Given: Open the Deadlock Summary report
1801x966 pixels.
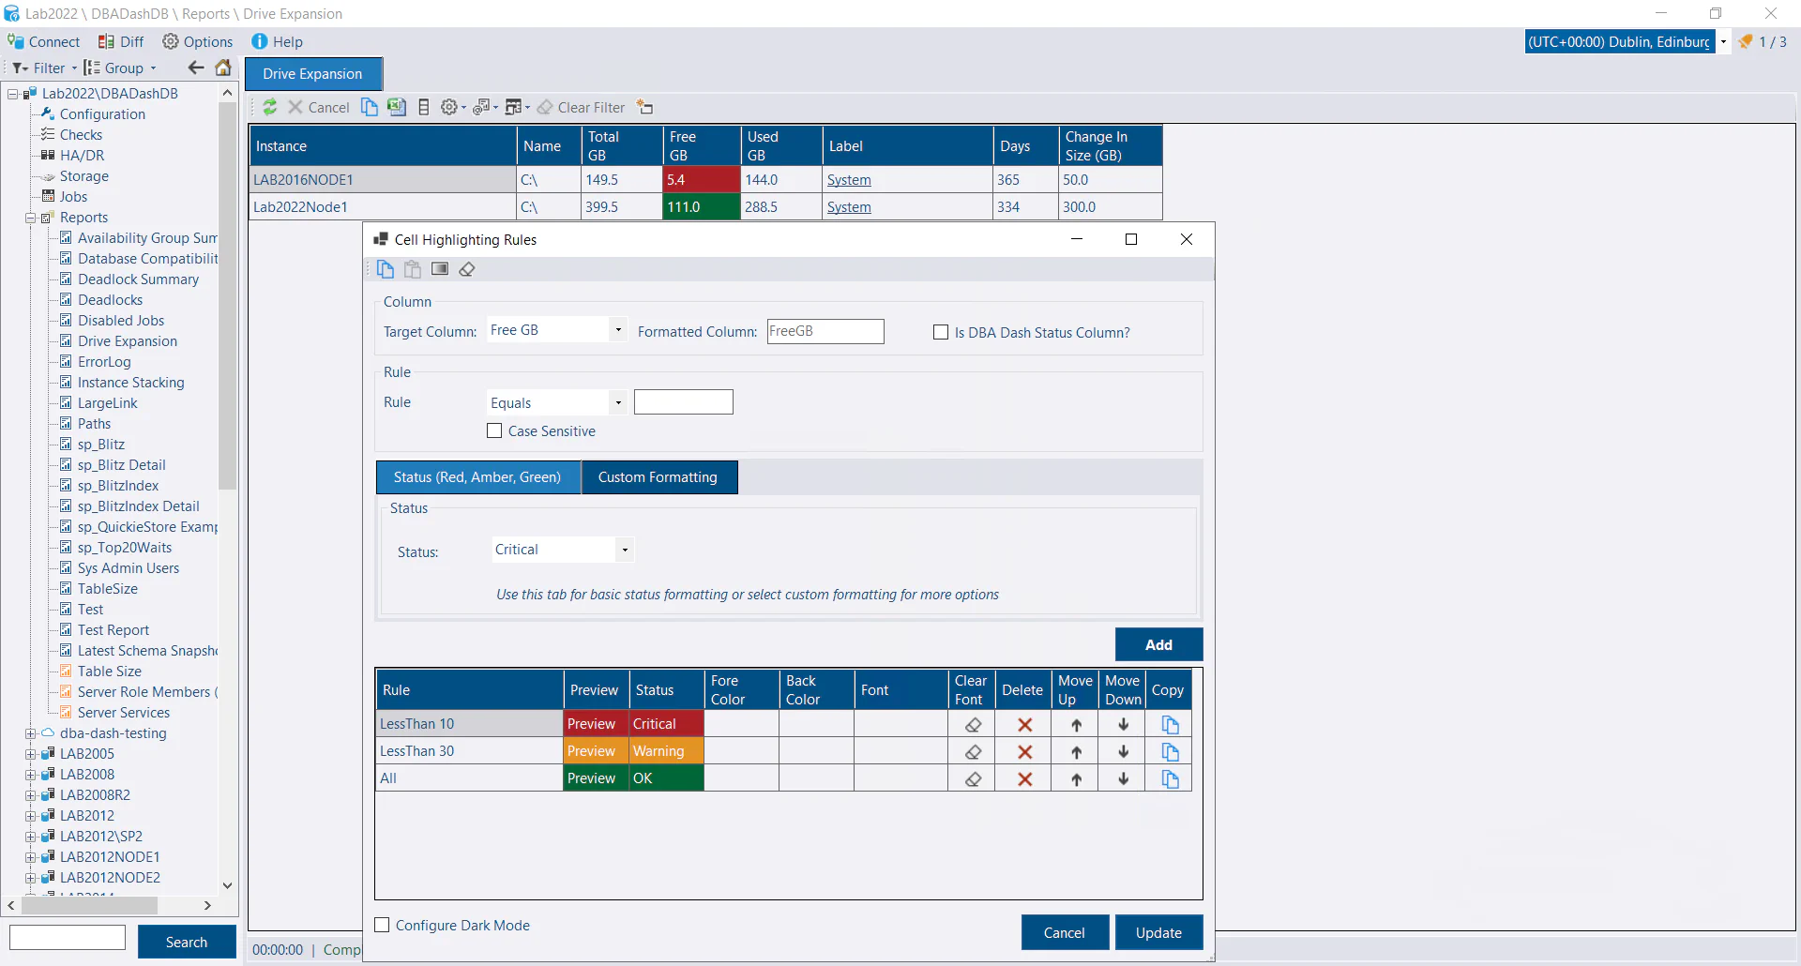Looking at the screenshot, I should pyautogui.click(x=138, y=279).
